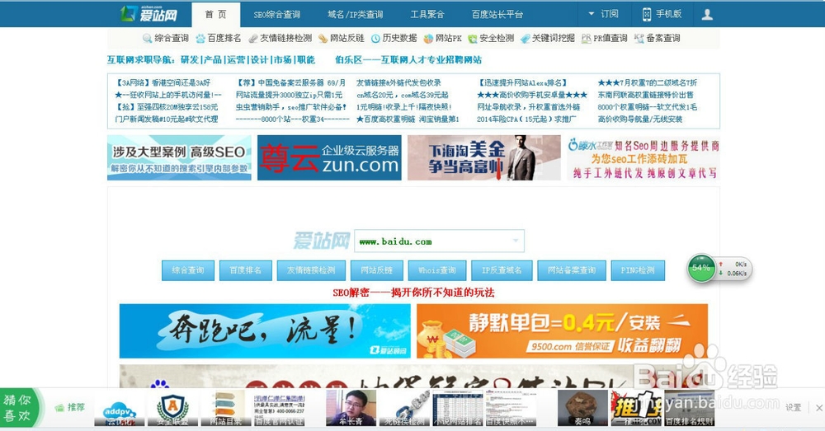This screenshot has height=431, width=825.
Task: Open the 安全联盟 shield thumbnail
Action: point(172,408)
